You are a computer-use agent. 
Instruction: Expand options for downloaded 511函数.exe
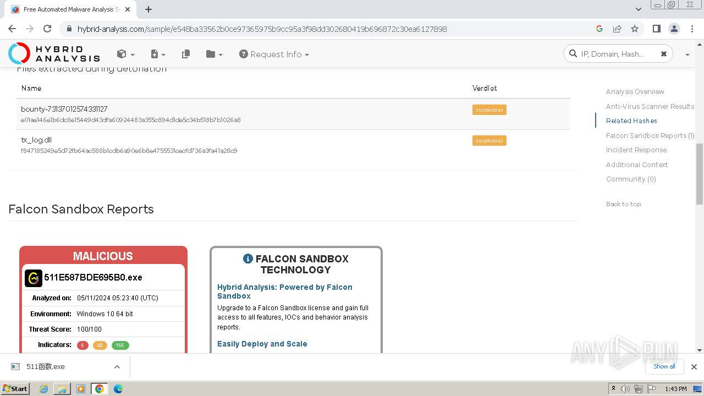pos(117,367)
